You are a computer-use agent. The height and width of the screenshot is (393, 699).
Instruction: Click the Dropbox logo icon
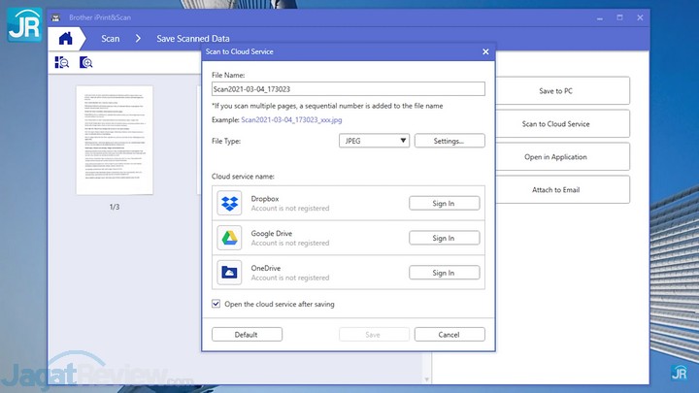pos(229,204)
